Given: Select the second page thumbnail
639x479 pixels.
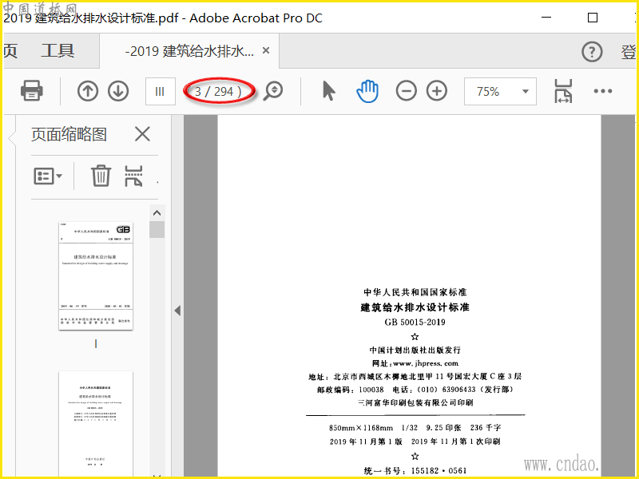Looking at the screenshot, I should click(96, 424).
